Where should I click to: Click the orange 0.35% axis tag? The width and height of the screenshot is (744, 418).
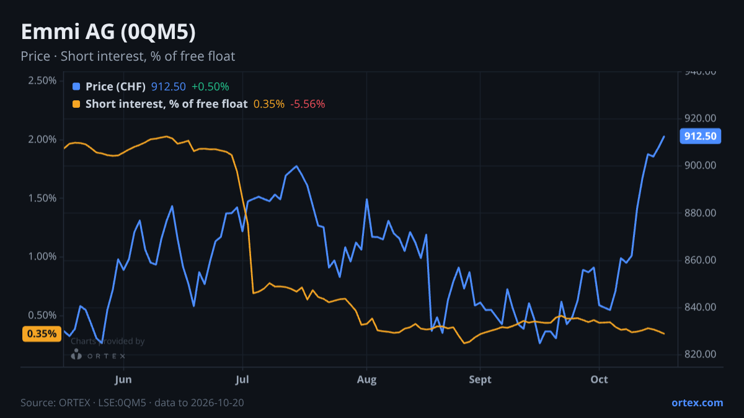[x=42, y=334]
